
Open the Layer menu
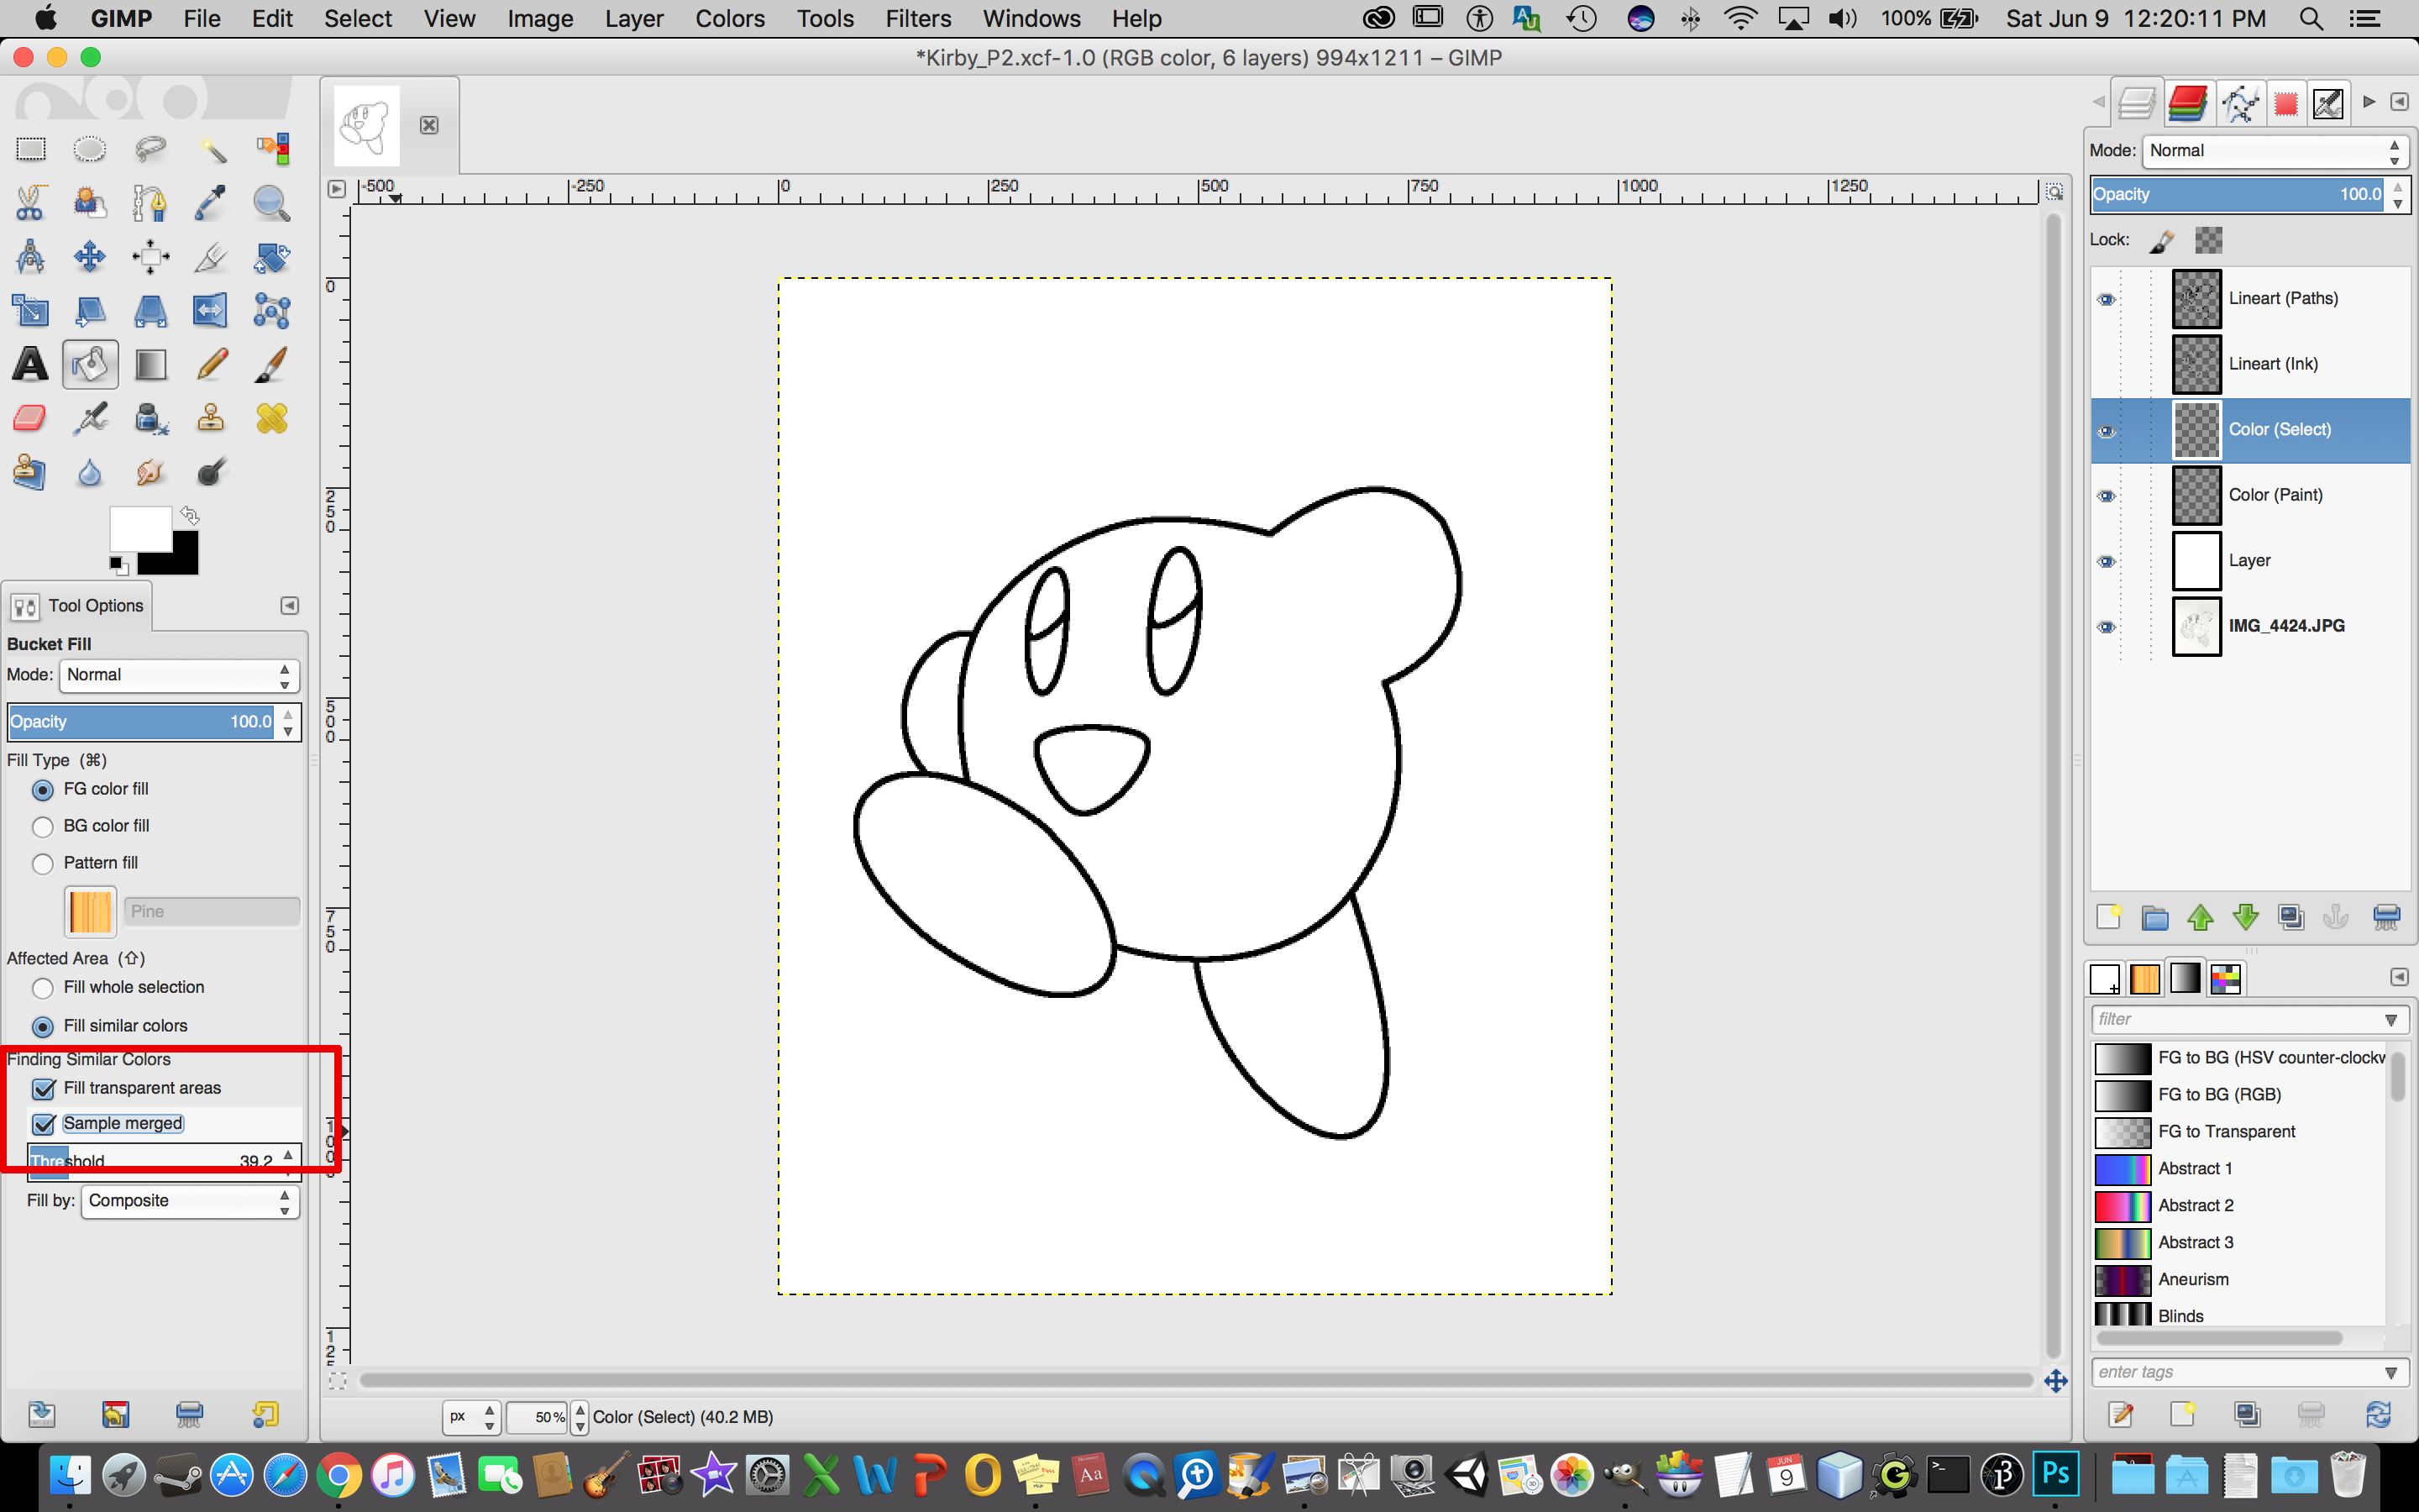tap(634, 18)
